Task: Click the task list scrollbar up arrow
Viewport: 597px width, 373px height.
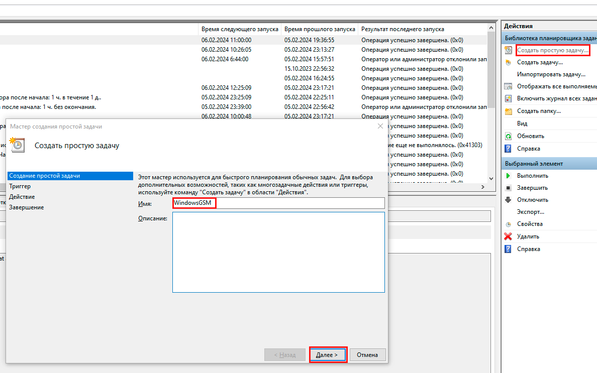Action: (491, 28)
